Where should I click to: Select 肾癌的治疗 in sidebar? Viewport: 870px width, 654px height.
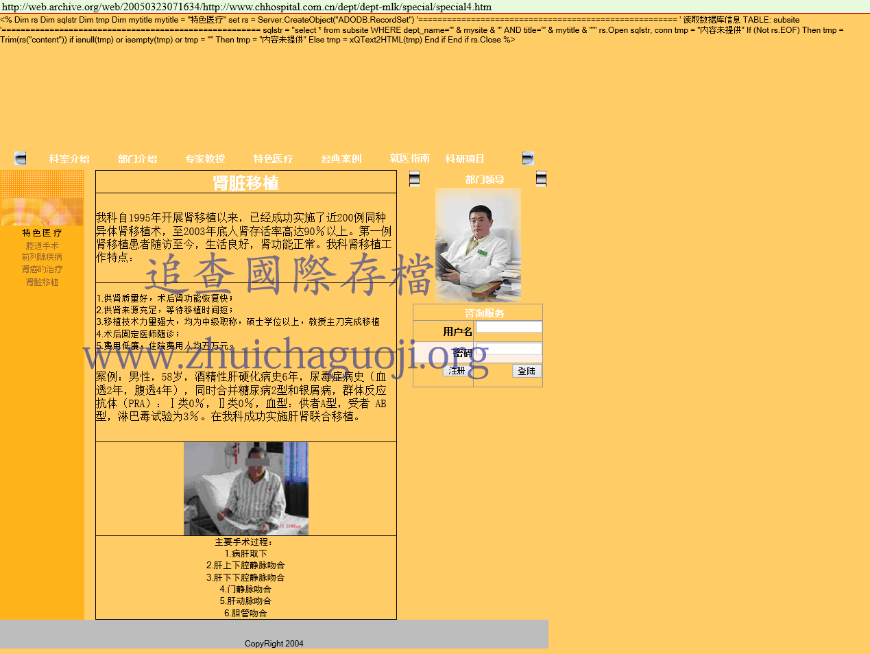[x=42, y=269]
